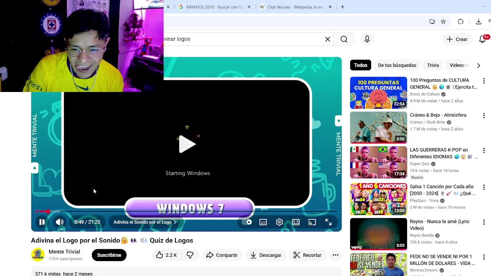This screenshot has height=276, width=491.
Task: Open options for '100 Preguntas' video
Action: click(484, 81)
